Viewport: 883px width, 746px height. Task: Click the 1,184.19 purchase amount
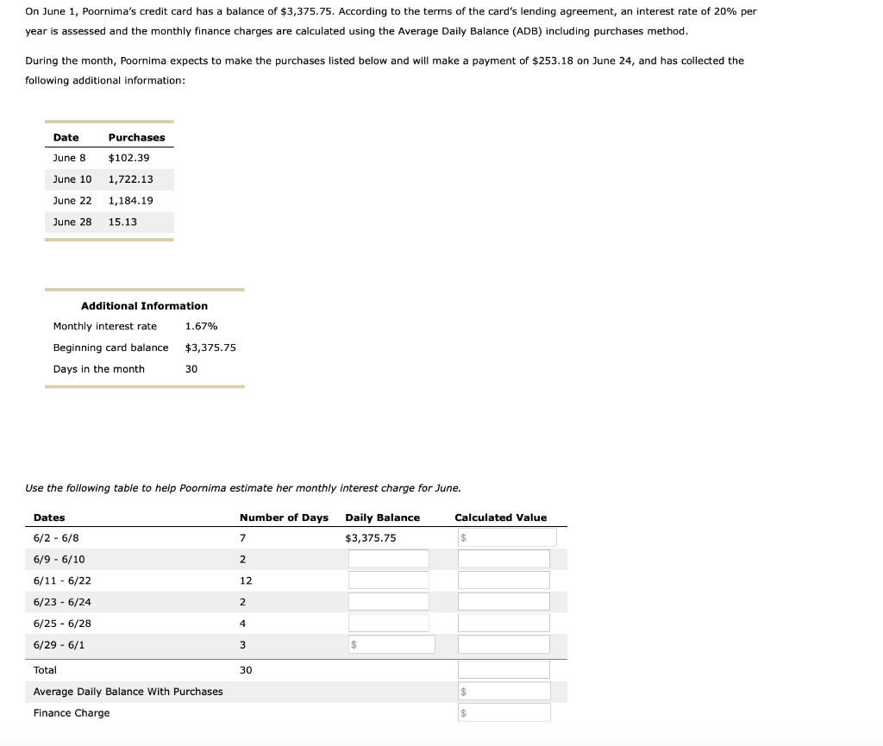pyautogui.click(x=131, y=200)
